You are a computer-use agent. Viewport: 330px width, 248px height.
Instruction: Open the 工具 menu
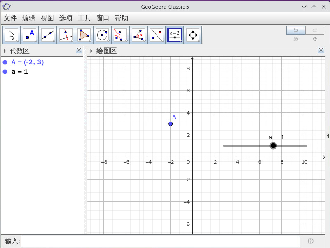[84, 18]
